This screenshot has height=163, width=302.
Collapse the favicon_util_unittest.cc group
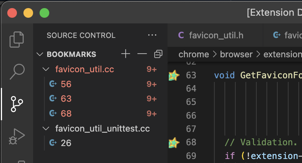[46, 128]
